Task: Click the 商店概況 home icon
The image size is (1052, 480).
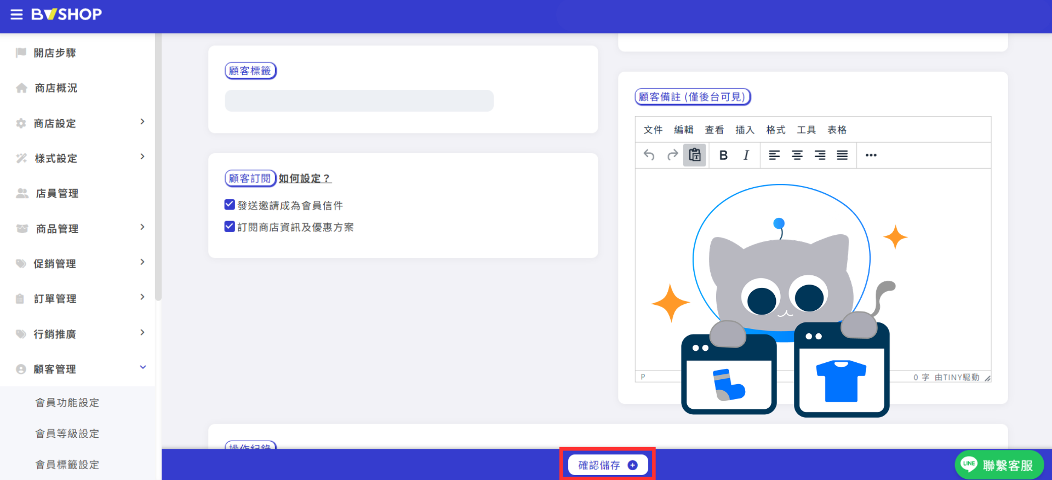Action: tap(21, 88)
